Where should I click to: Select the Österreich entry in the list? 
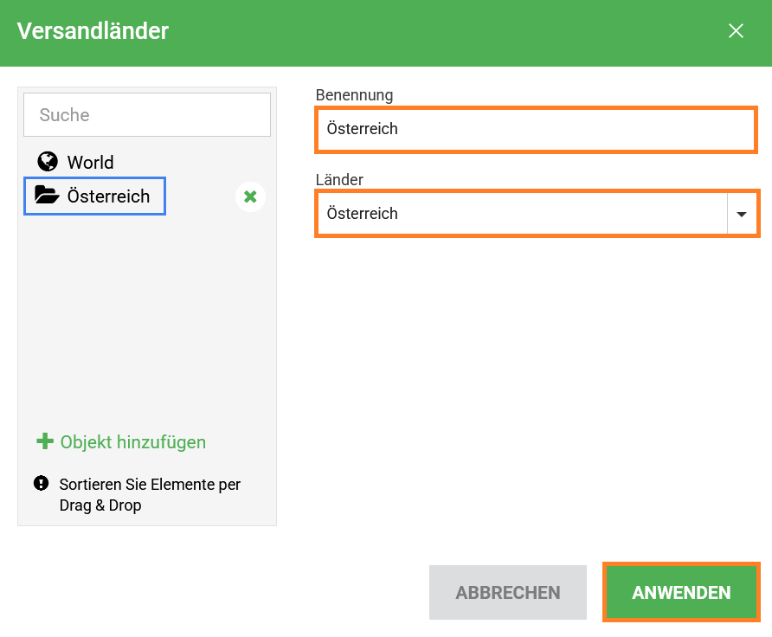(x=108, y=196)
